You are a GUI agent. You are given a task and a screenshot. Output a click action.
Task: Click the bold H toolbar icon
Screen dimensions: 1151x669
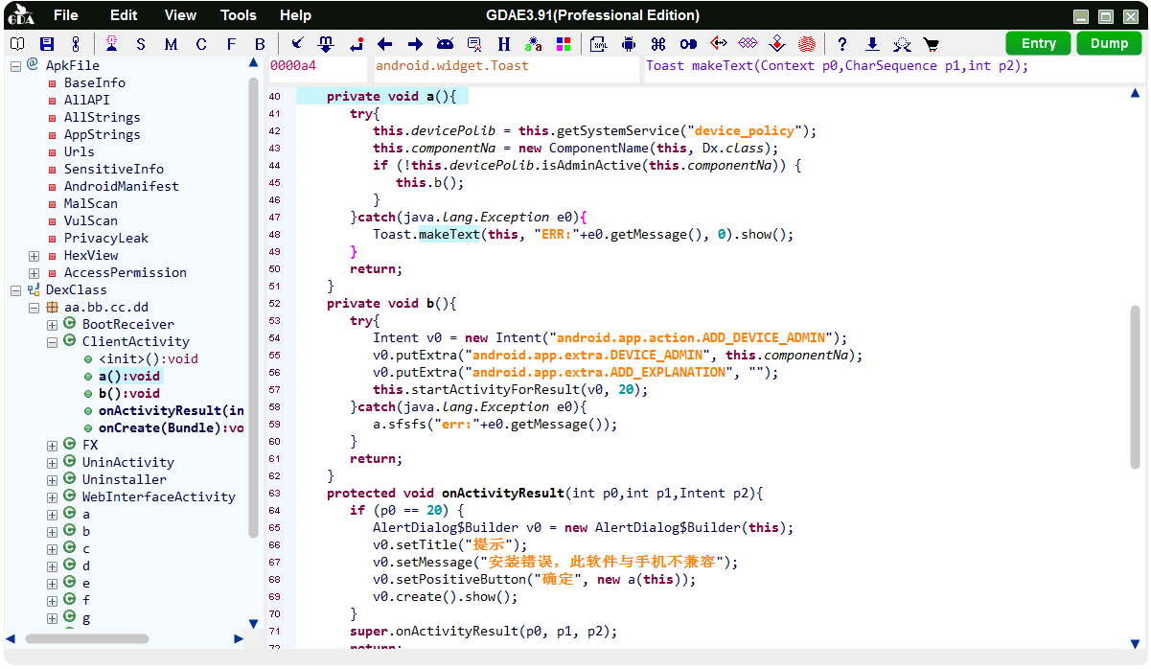504,44
